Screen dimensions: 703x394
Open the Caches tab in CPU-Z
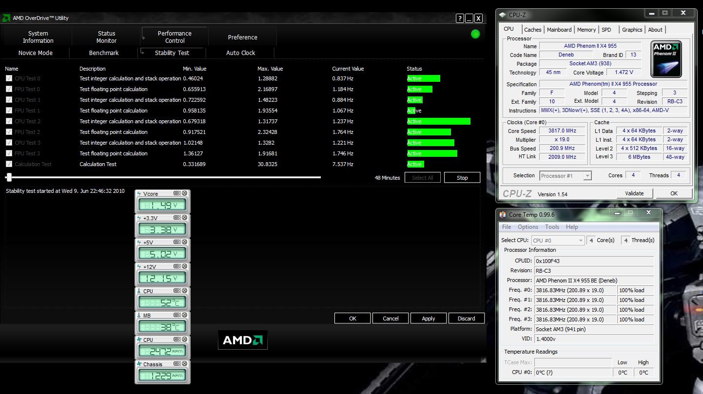coord(532,30)
